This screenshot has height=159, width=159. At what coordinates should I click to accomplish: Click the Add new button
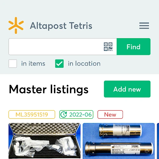click(x=127, y=89)
